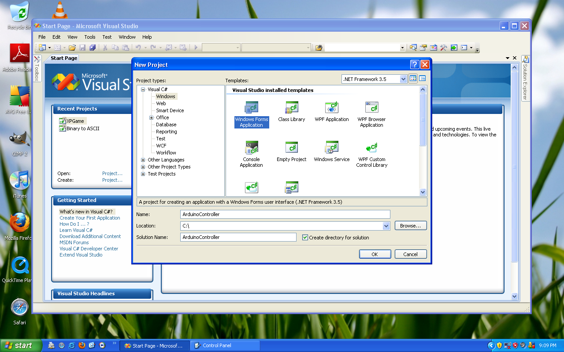The image size is (564, 352).
Task: Open the iTunes desktop icon
Action: [x=20, y=185]
